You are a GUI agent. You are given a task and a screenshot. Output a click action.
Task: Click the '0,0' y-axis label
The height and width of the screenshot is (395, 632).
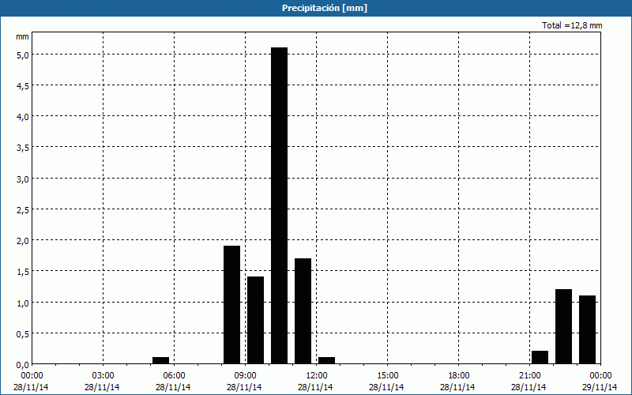(x=23, y=365)
